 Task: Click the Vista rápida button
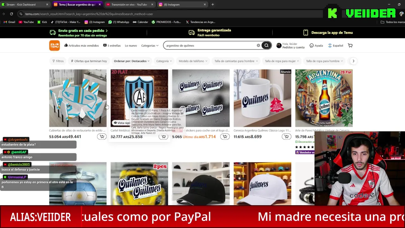pos(122,123)
